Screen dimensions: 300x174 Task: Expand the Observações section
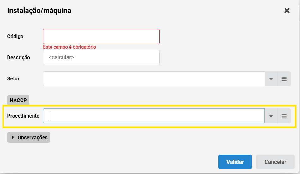29,137
